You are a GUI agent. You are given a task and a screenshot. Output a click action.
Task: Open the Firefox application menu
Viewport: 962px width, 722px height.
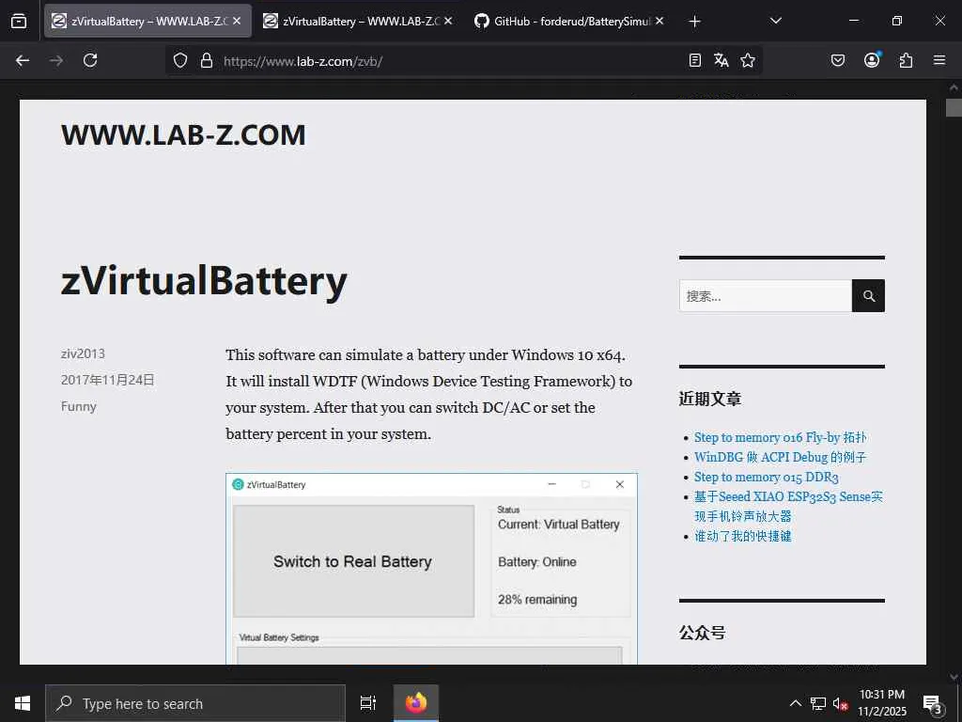(939, 60)
